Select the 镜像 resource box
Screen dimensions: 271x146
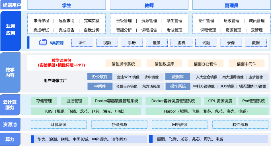tap(157, 43)
